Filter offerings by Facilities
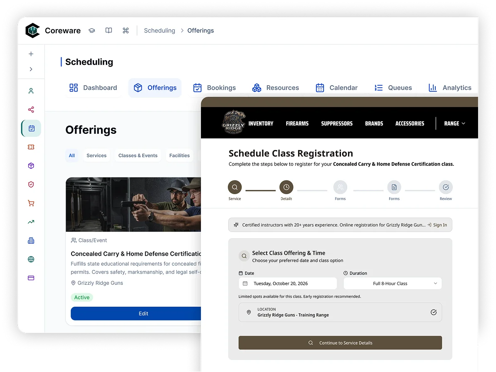 coord(179,155)
